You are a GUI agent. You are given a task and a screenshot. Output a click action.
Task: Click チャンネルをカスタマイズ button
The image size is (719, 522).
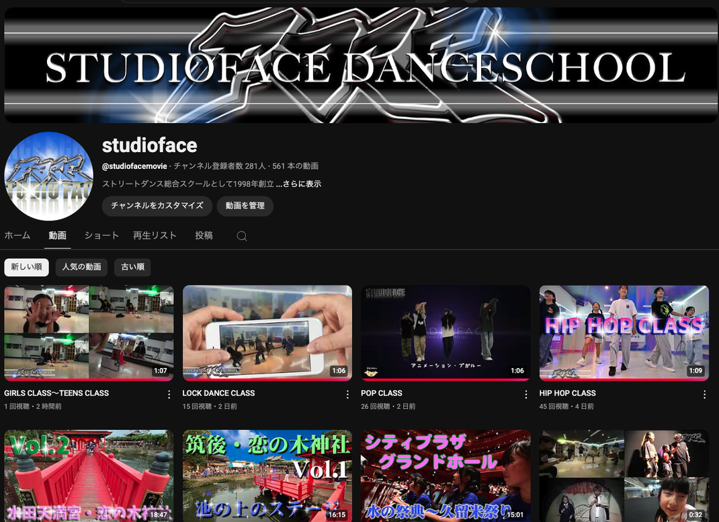[x=157, y=206]
